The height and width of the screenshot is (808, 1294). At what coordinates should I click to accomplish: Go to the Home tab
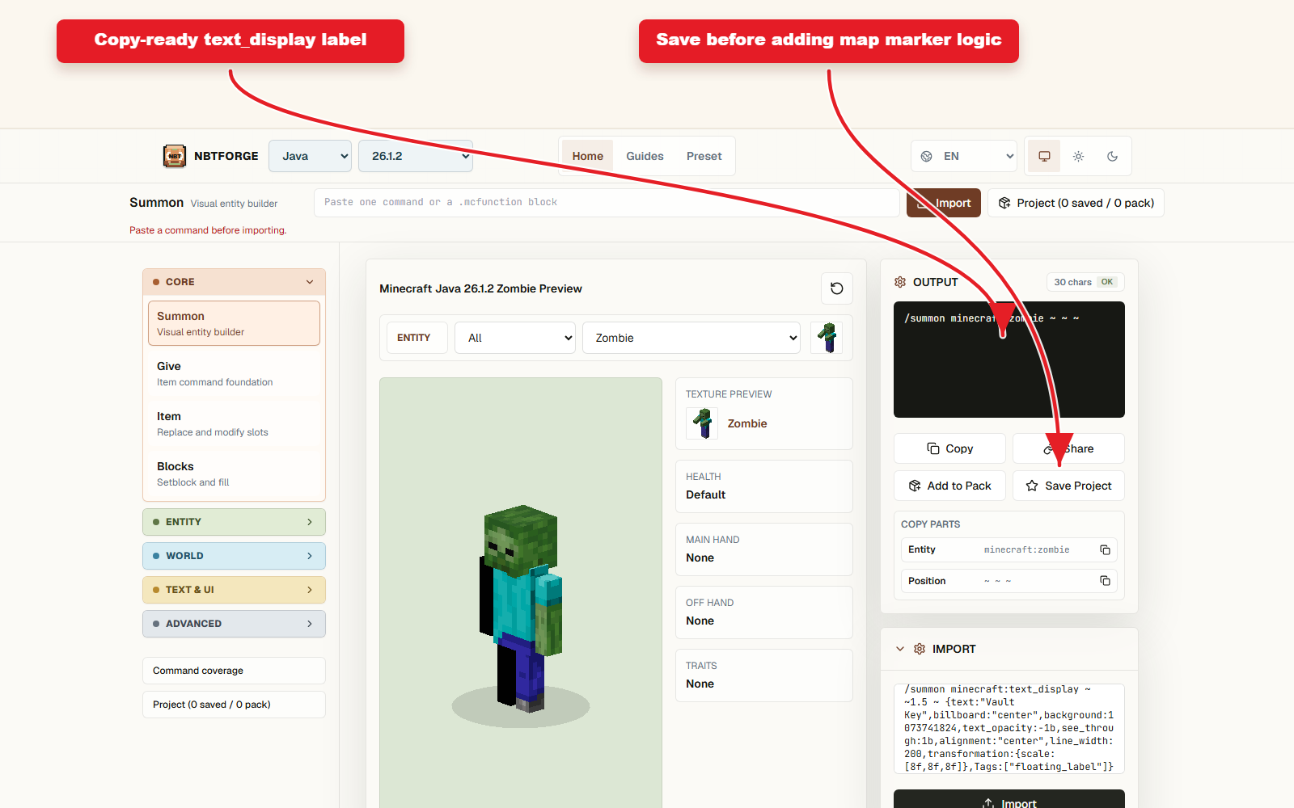588,156
